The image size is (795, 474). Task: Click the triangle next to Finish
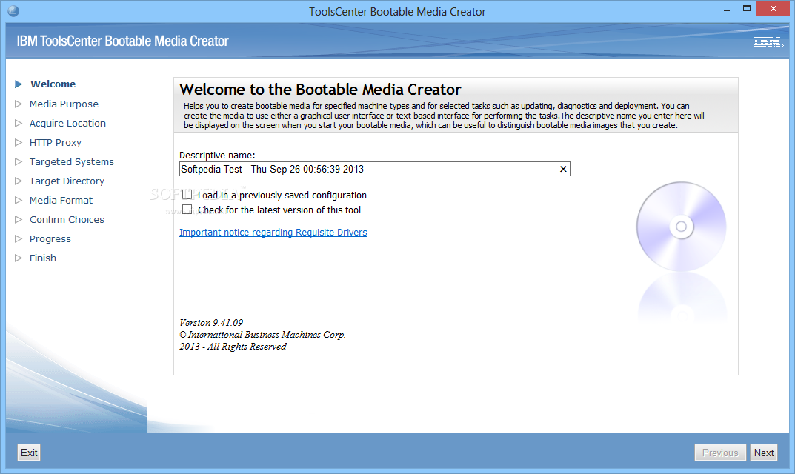pos(19,258)
